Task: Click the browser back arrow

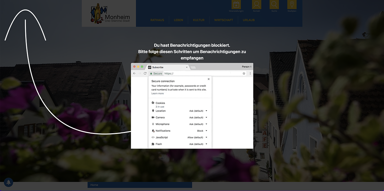Action: (x=134, y=73)
